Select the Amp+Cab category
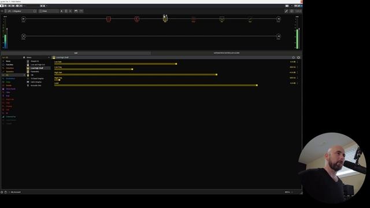The width and height of the screenshot is (370, 208). click(x=10, y=99)
